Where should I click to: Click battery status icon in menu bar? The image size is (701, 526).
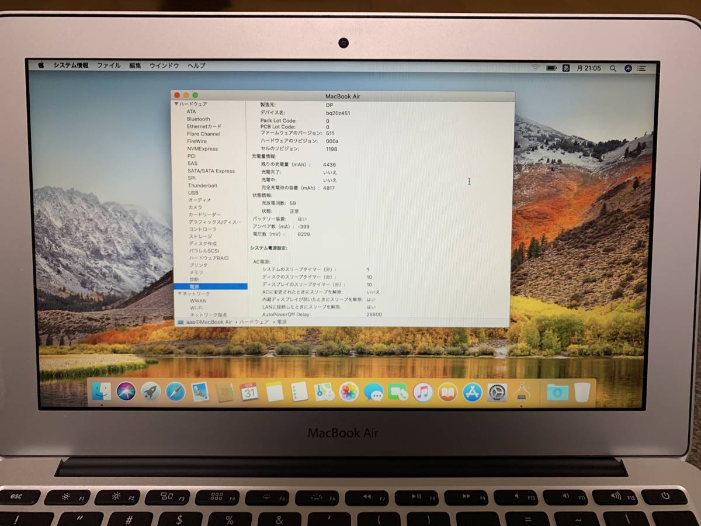(x=551, y=68)
